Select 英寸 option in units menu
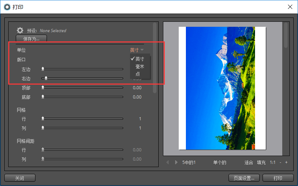 (140, 59)
